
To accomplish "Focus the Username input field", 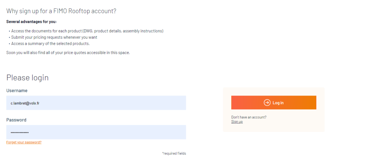I will coord(96,103).
